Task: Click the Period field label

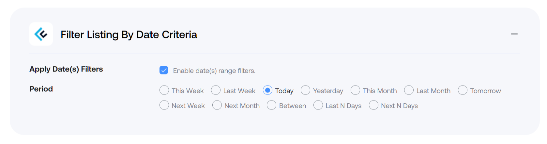Action: click(41, 89)
